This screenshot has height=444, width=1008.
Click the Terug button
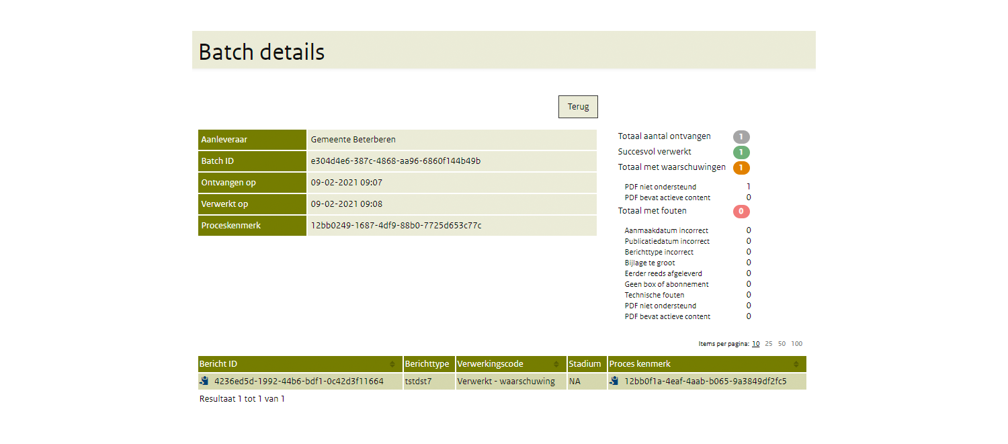(578, 107)
